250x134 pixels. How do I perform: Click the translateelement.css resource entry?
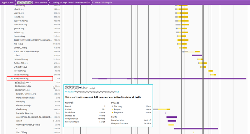coord(25,98)
